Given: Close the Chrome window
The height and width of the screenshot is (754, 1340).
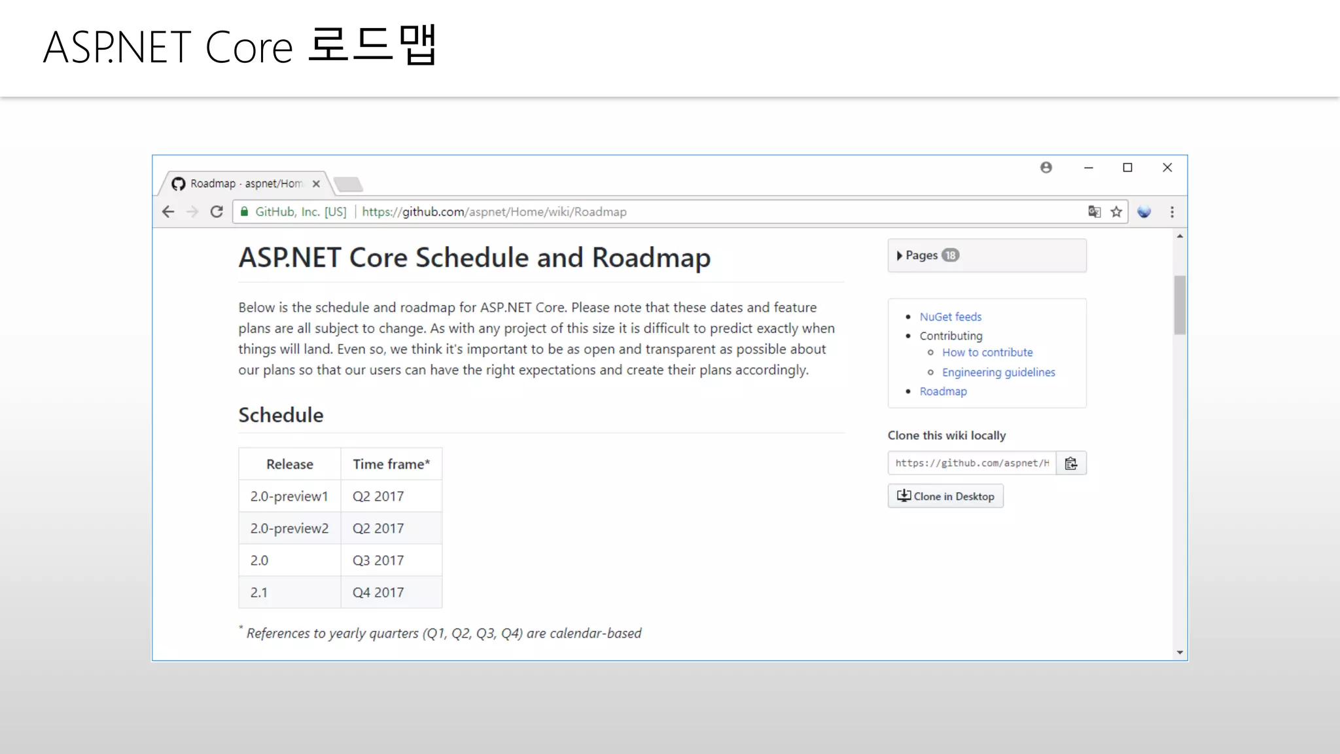Looking at the screenshot, I should pyautogui.click(x=1167, y=168).
